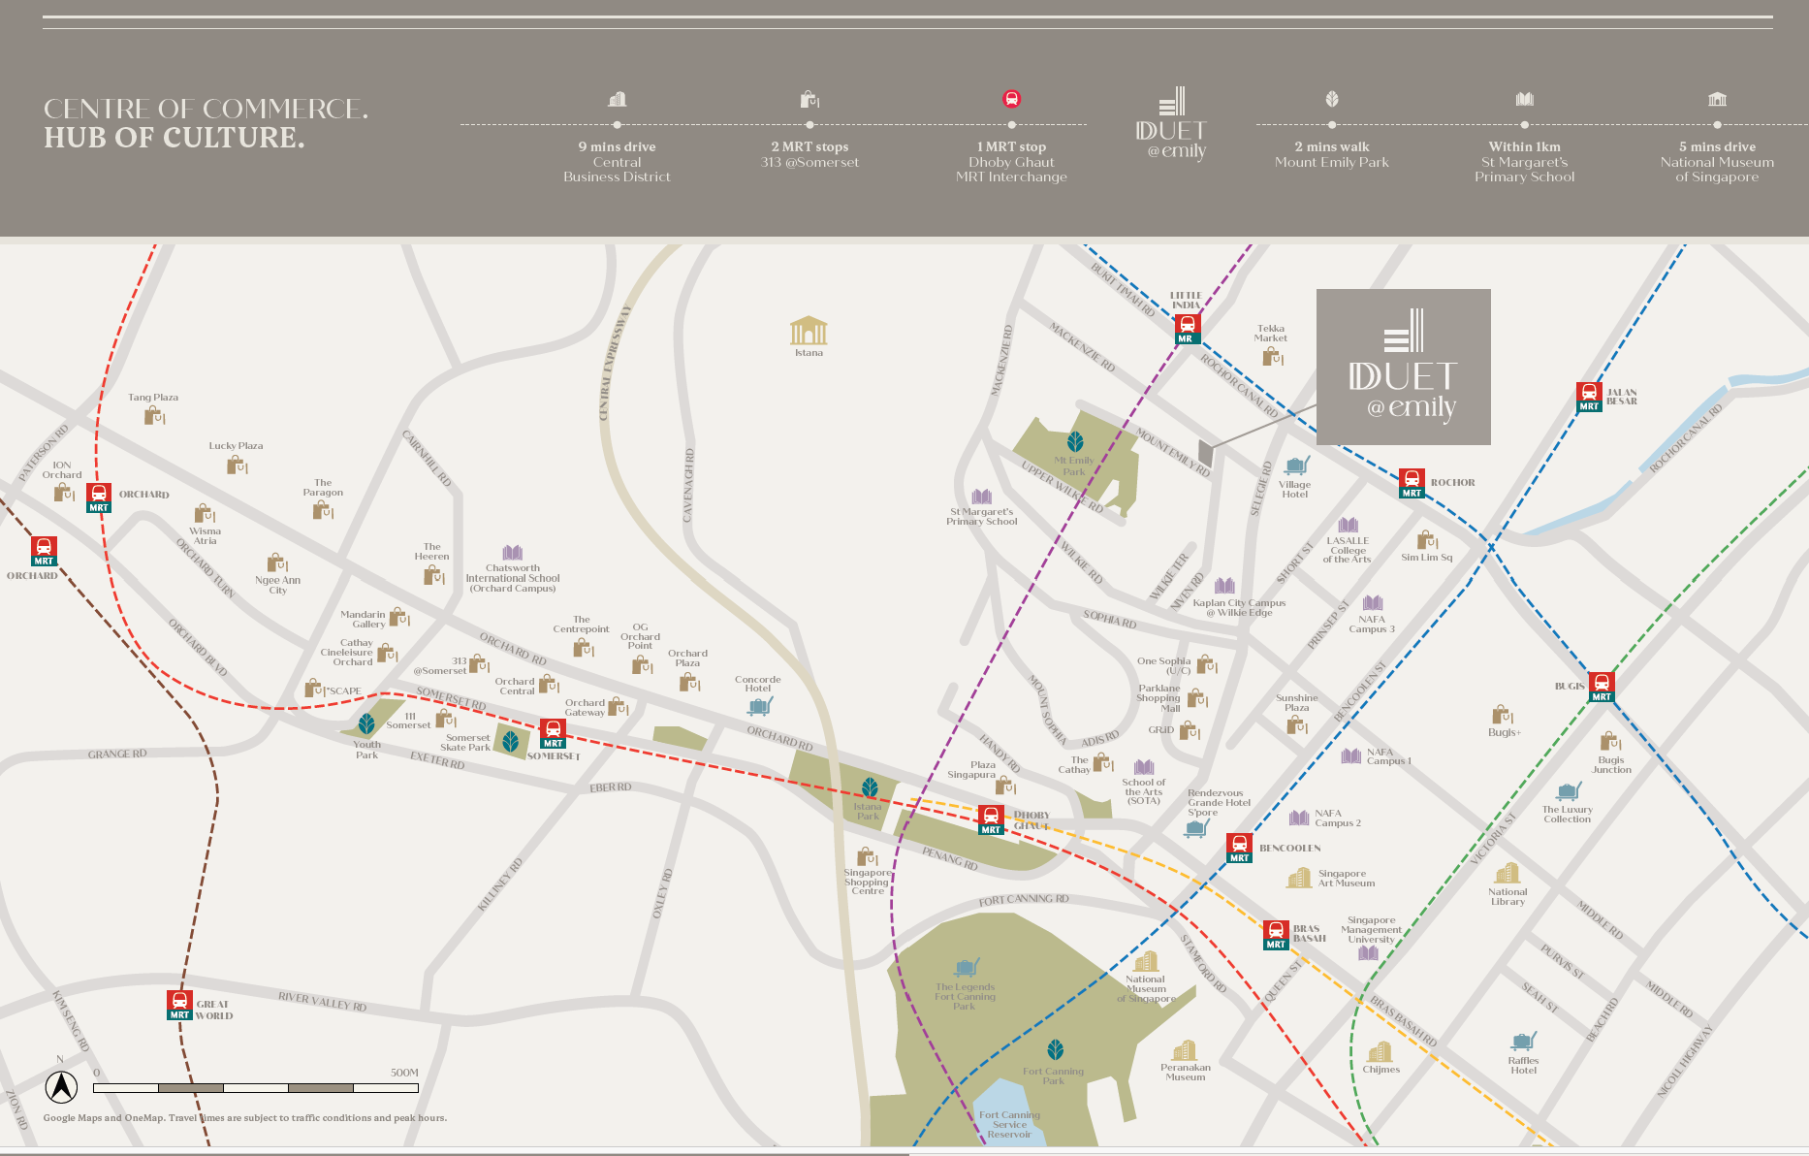Click the Google Maps and OneMap disclaimer text

point(245,1118)
